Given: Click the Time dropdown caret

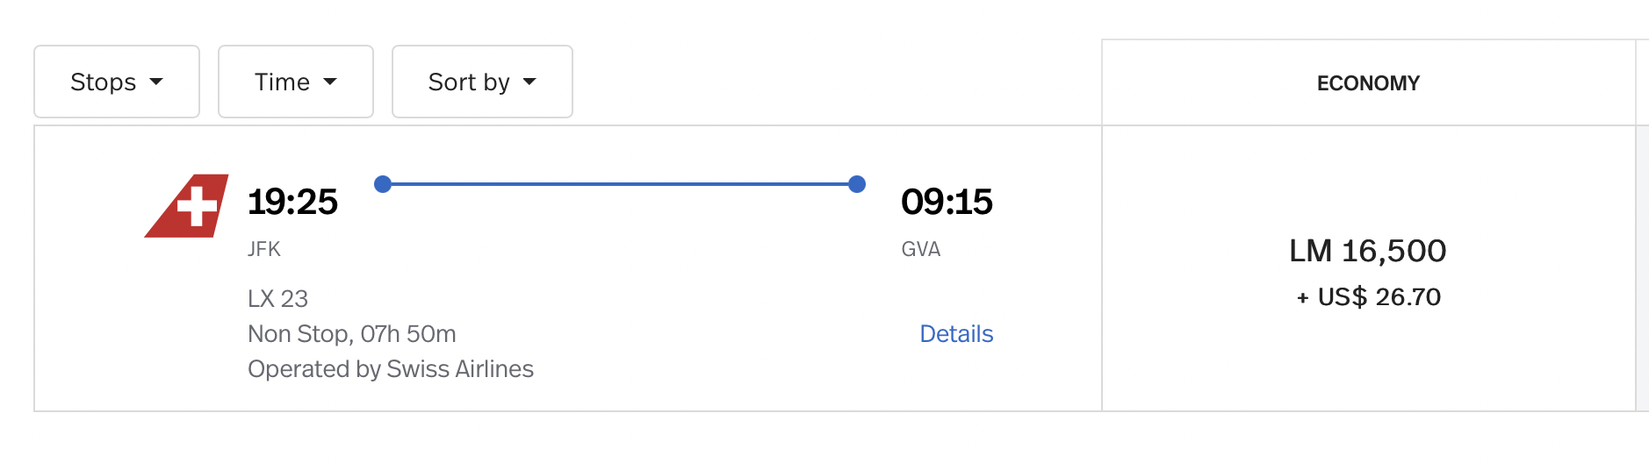Looking at the screenshot, I should (x=330, y=82).
